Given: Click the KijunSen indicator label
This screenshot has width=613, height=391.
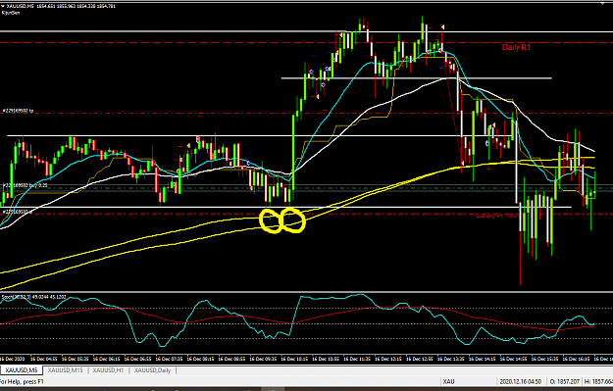Looking at the screenshot, I should coord(11,13).
